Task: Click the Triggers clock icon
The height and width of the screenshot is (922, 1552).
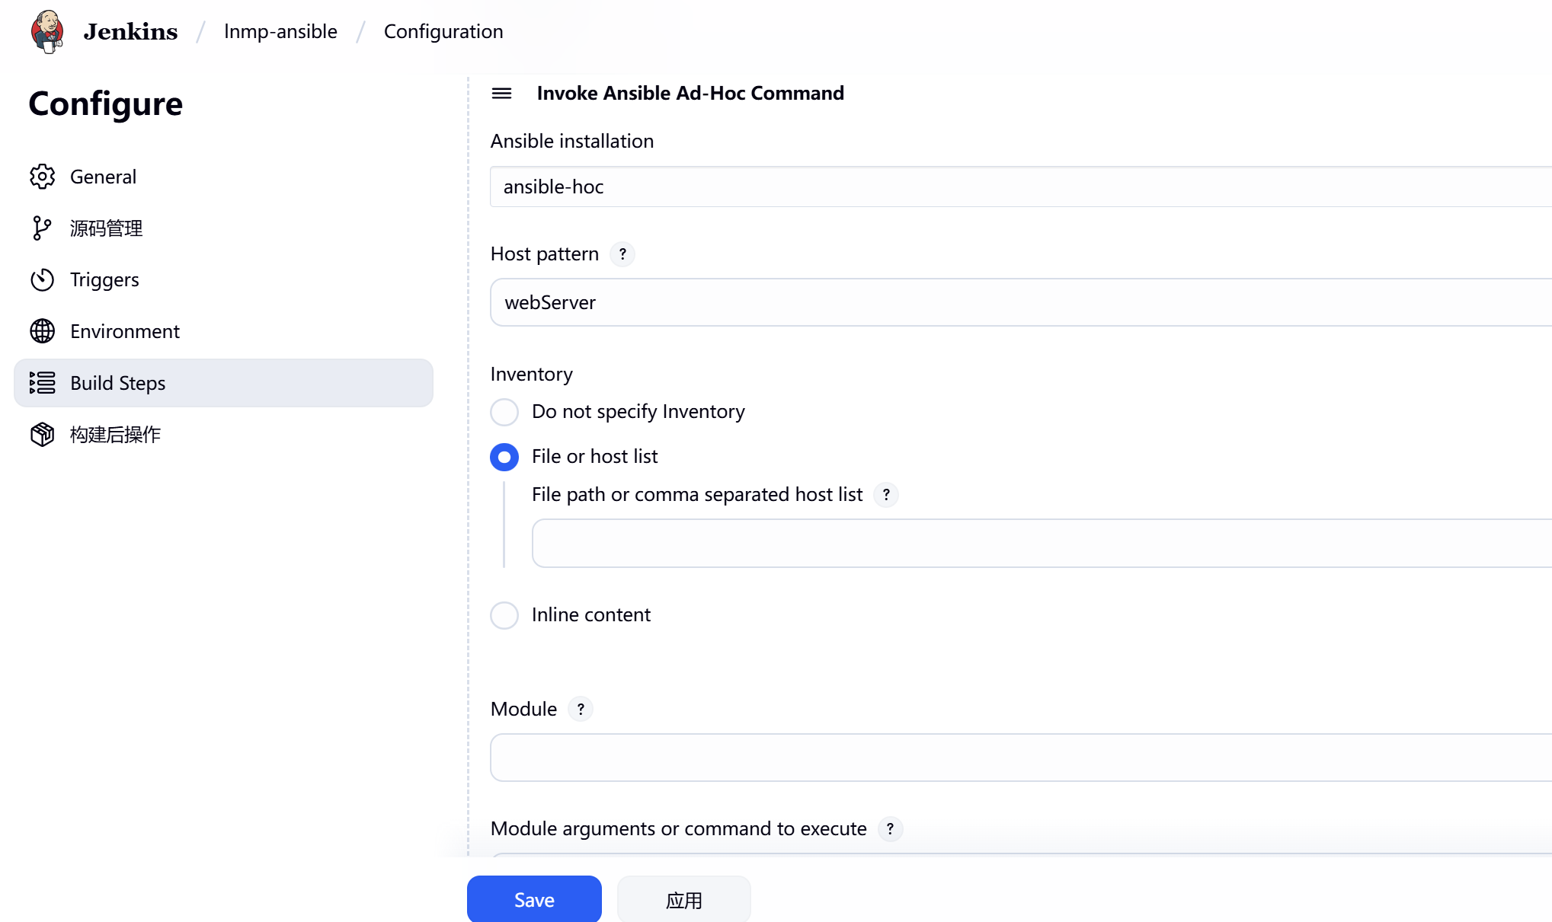Action: click(x=42, y=279)
